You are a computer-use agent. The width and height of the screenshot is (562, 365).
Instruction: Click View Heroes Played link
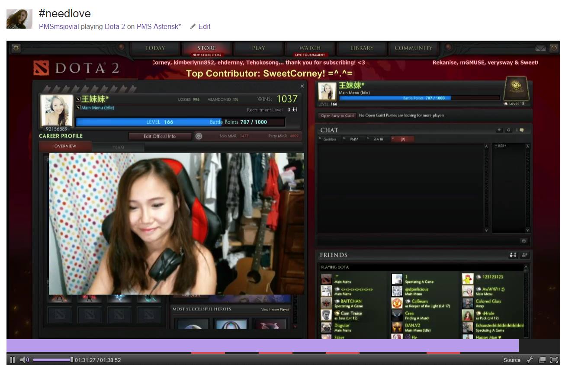(x=275, y=310)
